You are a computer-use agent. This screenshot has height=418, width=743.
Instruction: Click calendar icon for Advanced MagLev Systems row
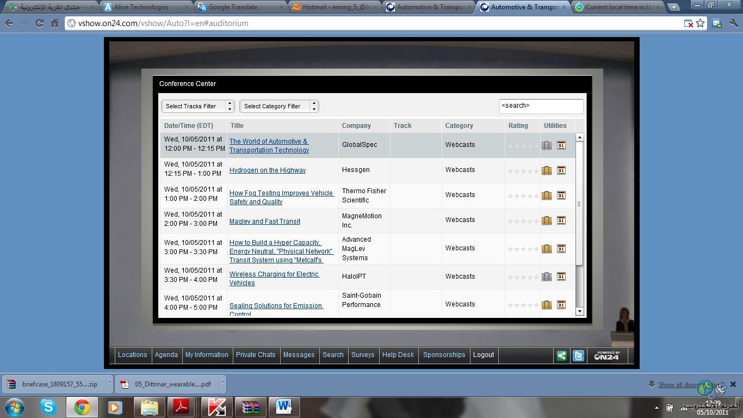pyautogui.click(x=561, y=249)
